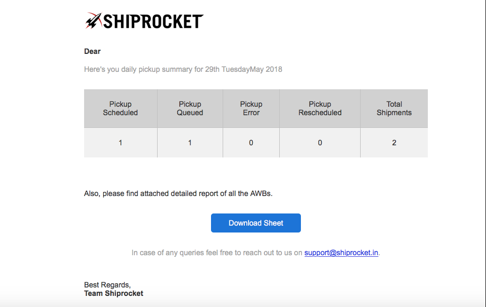The image size is (486, 307).
Task: Click the Pickup Queued count value 1
Action: (x=190, y=143)
